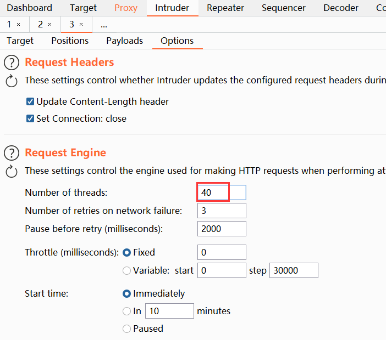386x340 pixels.
Task: Open help for Request Headers section
Action: 12,63
